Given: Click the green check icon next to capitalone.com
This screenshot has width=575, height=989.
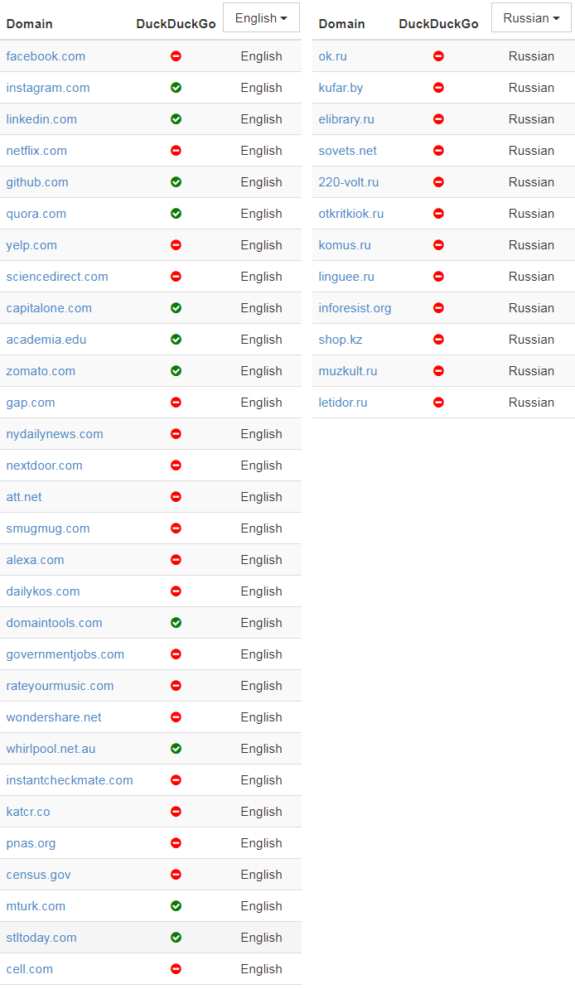Looking at the screenshot, I should [176, 308].
